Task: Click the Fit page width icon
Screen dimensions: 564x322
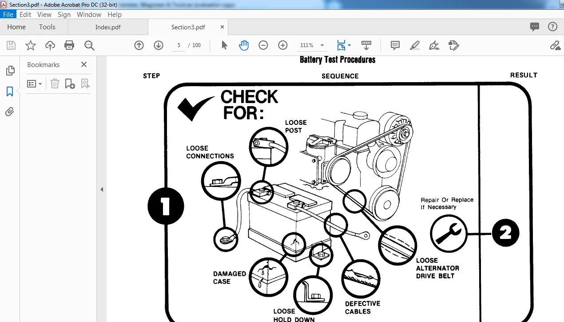Action: coord(341,45)
